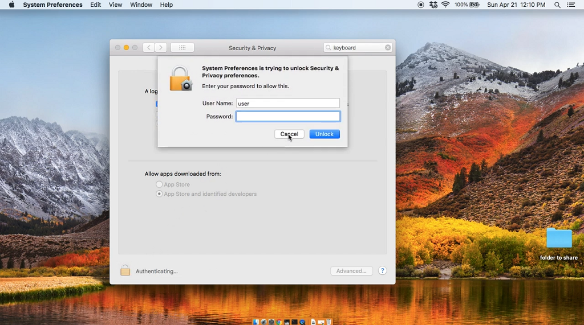
Task: Click the Unlock button
Action: click(x=325, y=134)
